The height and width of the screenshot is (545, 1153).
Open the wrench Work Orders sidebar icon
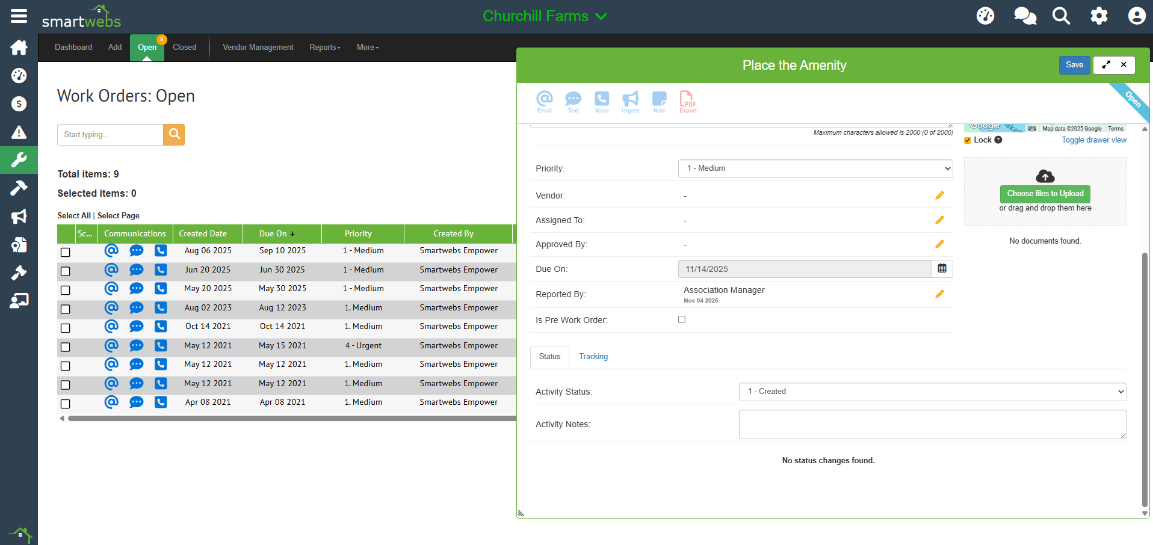[19, 160]
